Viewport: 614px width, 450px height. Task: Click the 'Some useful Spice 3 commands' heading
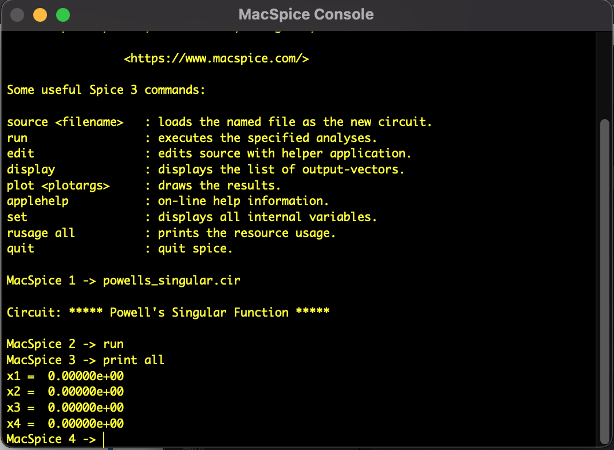pyautogui.click(x=106, y=90)
